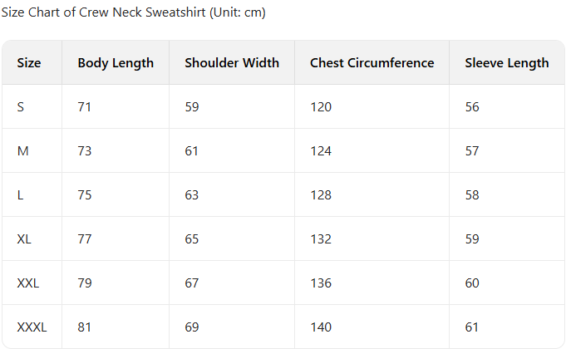Select the XXL size row label

27,283
